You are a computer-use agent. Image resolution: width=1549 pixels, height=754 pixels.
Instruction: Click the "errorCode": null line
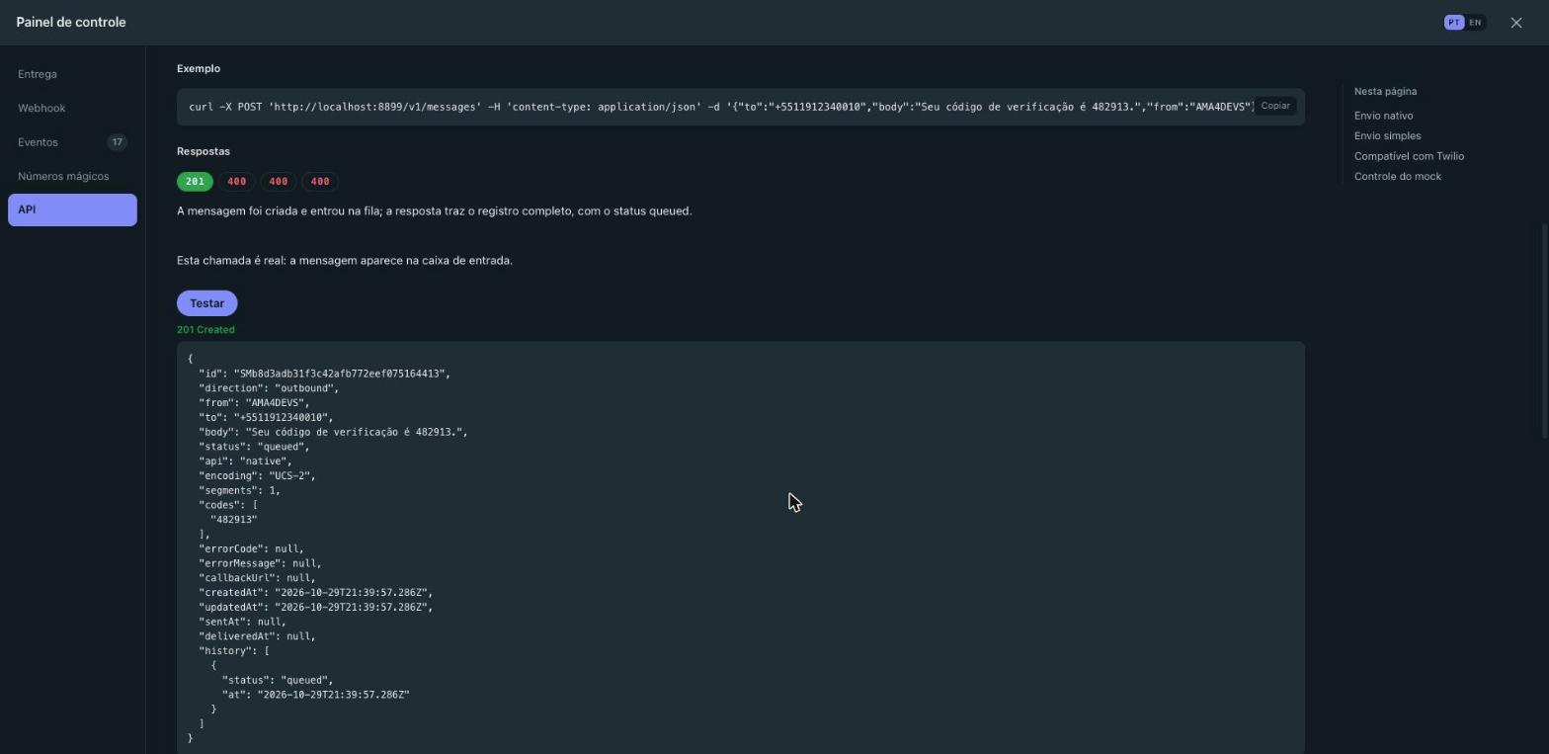click(x=251, y=548)
